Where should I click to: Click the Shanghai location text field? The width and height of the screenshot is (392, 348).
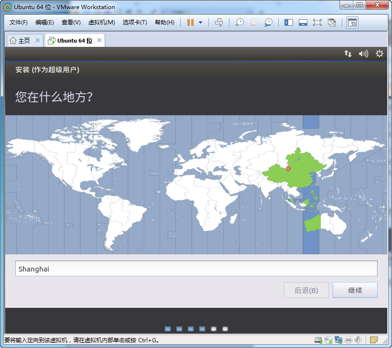[196, 269]
